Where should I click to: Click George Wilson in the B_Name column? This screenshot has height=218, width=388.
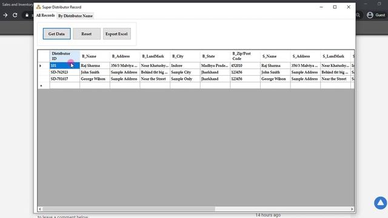click(x=95, y=79)
